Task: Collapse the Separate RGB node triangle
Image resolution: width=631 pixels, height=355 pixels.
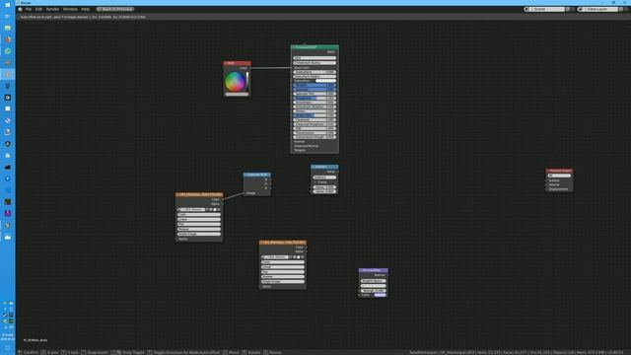Action: pyautogui.click(x=245, y=175)
